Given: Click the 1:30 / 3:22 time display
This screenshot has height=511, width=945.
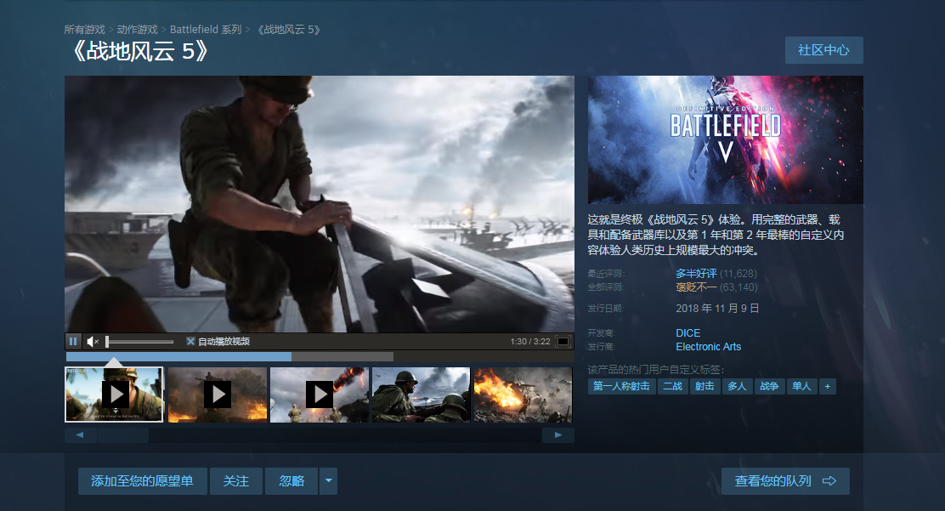Looking at the screenshot, I should pyautogui.click(x=530, y=342).
